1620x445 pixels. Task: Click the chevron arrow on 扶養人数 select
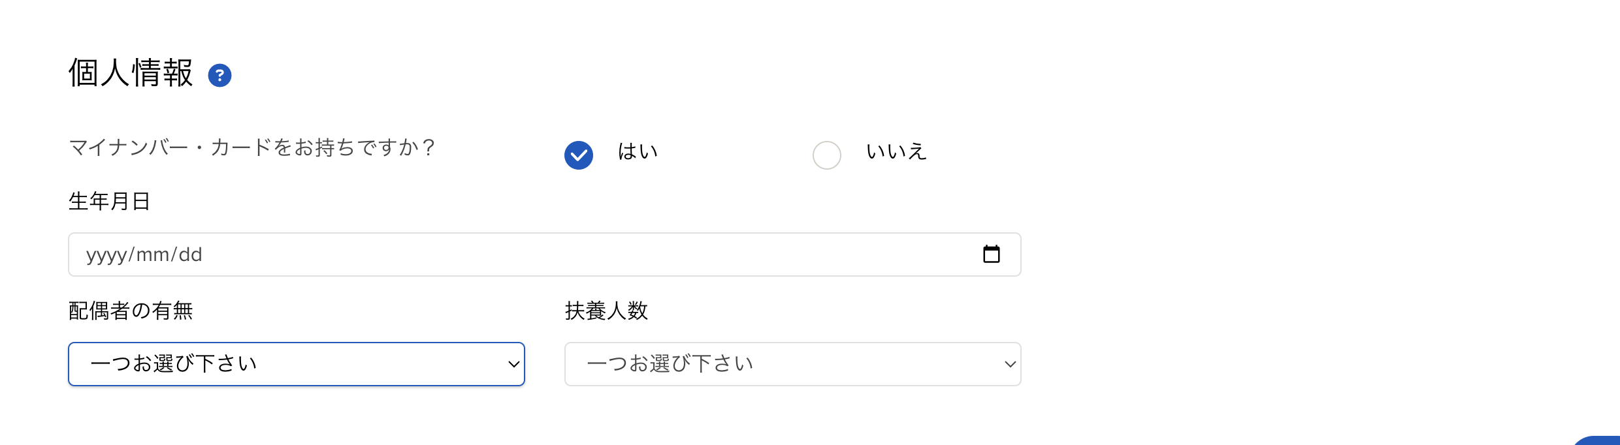(x=1010, y=364)
